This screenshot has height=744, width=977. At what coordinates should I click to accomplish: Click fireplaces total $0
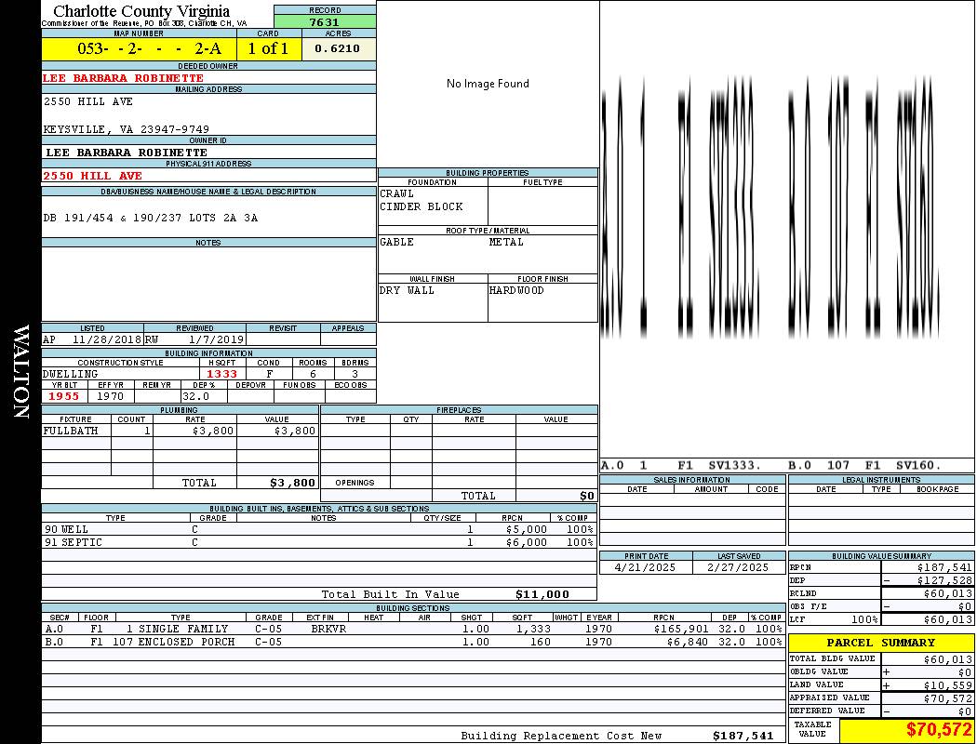(x=587, y=496)
